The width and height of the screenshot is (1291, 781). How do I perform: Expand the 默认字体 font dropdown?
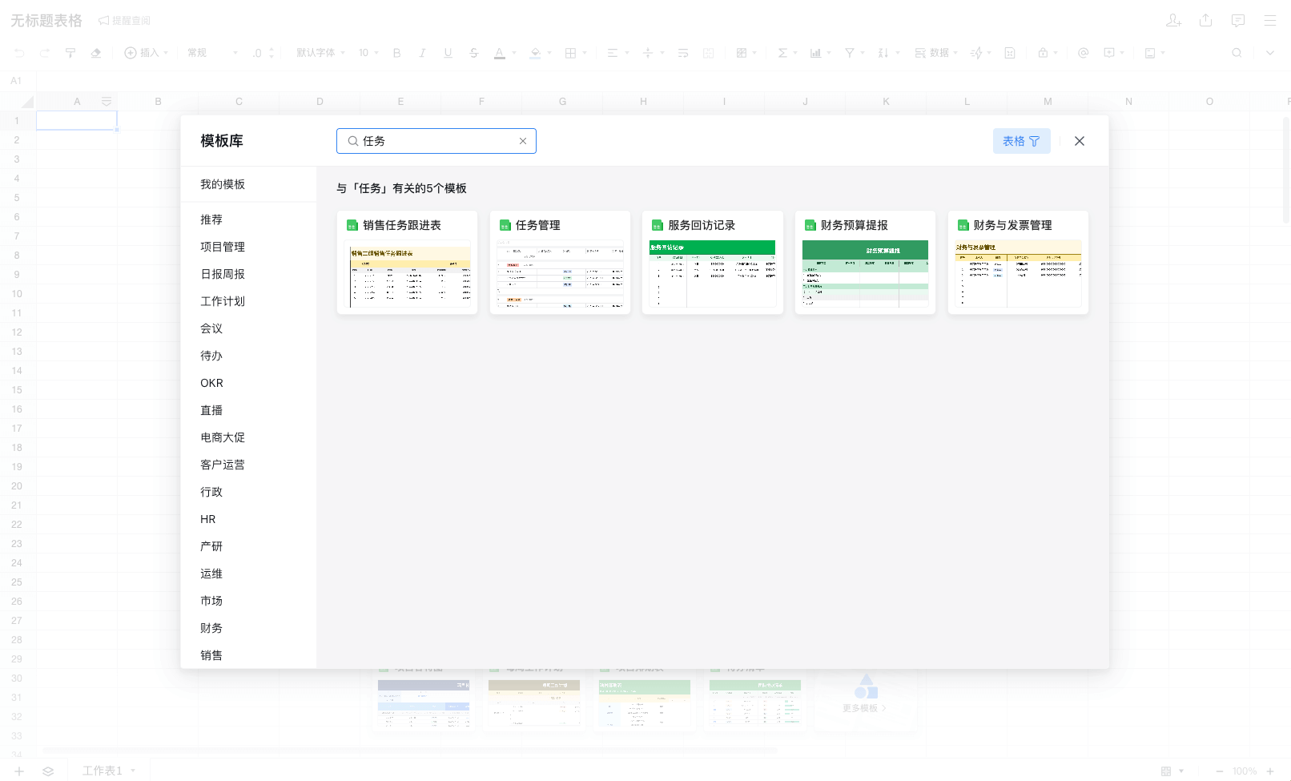tap(320, 53)
